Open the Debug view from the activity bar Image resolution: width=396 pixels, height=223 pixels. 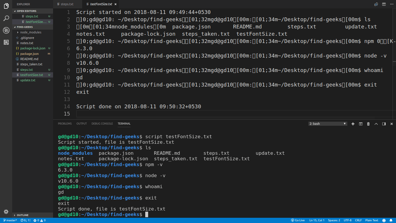pyautogui.click(x=6, y=30)
